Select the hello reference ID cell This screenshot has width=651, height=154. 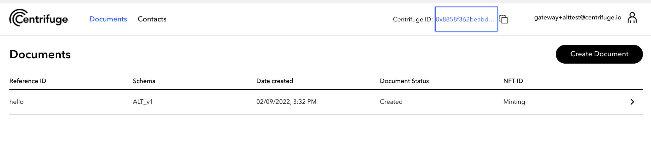16,102
